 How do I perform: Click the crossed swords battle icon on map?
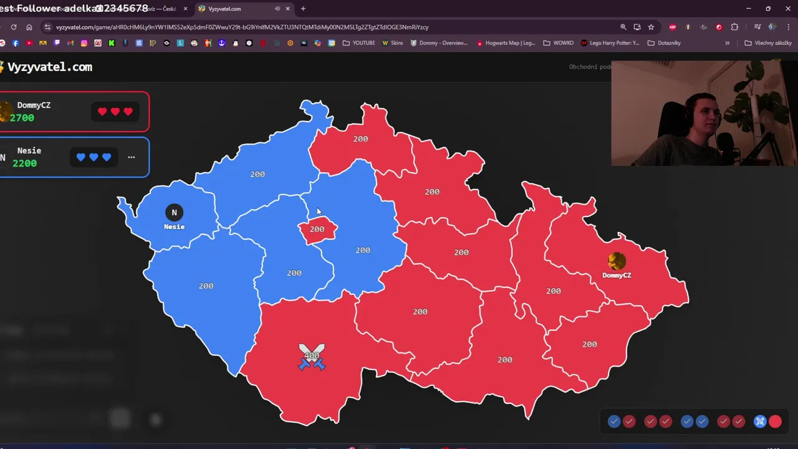312,357
